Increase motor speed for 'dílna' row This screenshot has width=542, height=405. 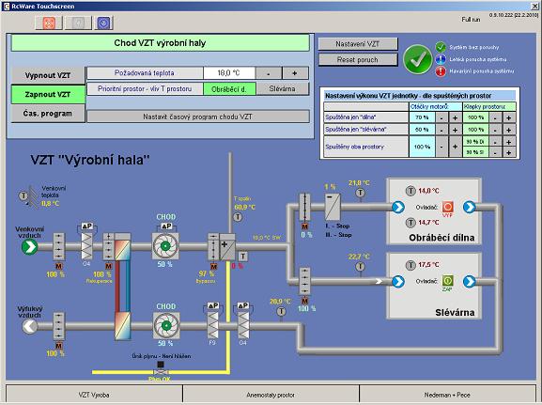pos(455,118)
